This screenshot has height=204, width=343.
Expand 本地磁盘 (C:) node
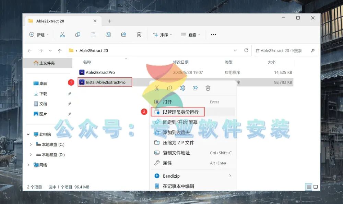31,144
